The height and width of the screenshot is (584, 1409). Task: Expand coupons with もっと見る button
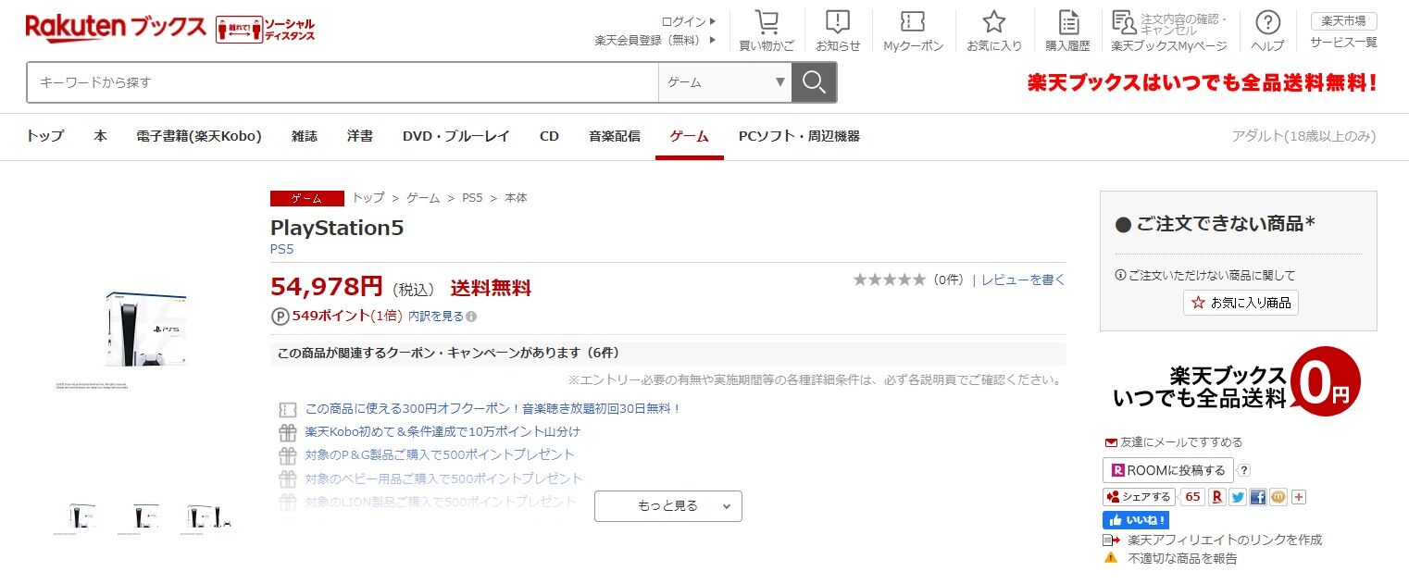click(668, 506)
